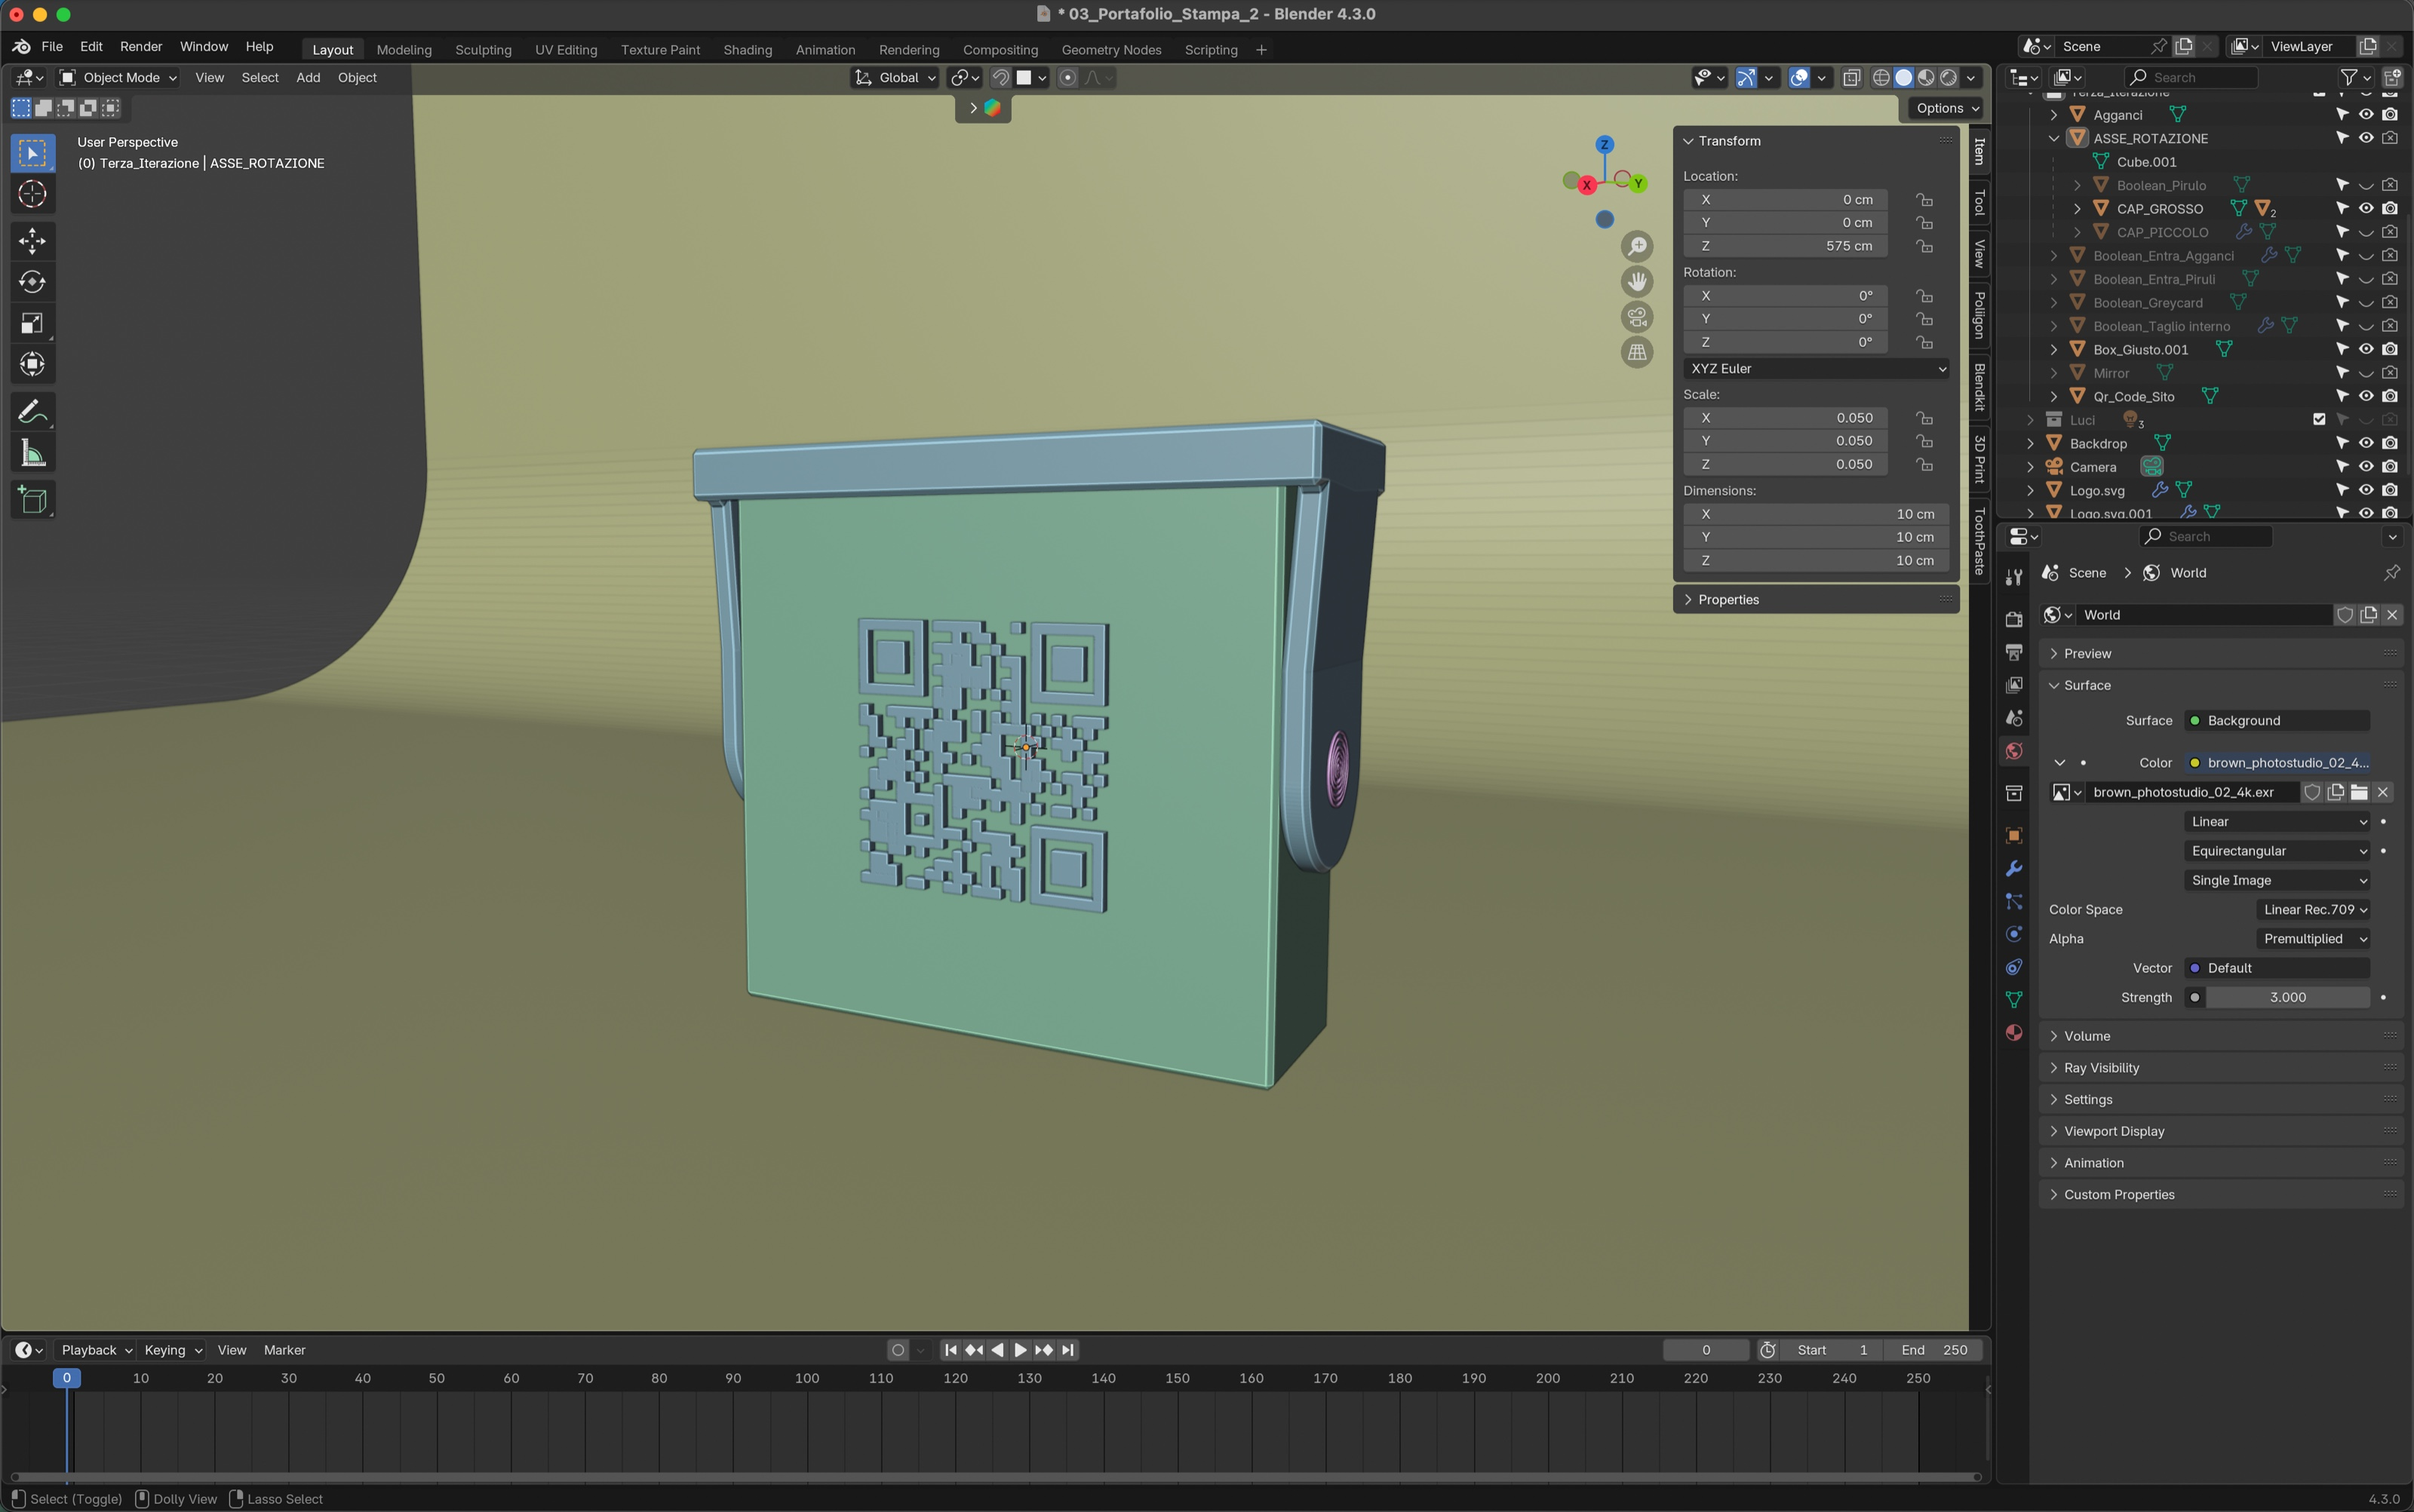Click the Default vector input button
The image size is (2414, 1512).
click(2277, 968)
